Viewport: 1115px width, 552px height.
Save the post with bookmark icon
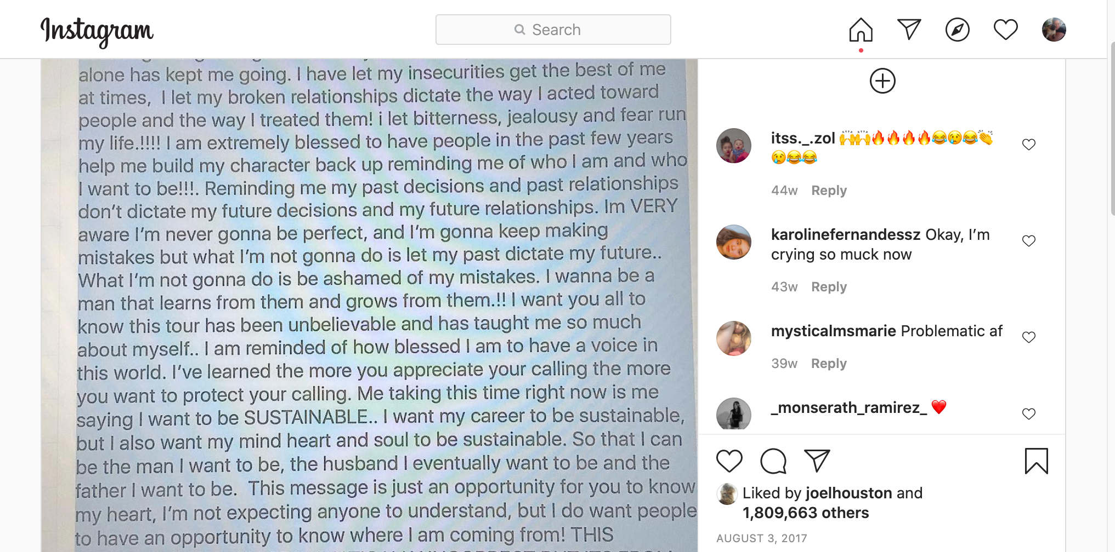click(x=1036, y=461)
